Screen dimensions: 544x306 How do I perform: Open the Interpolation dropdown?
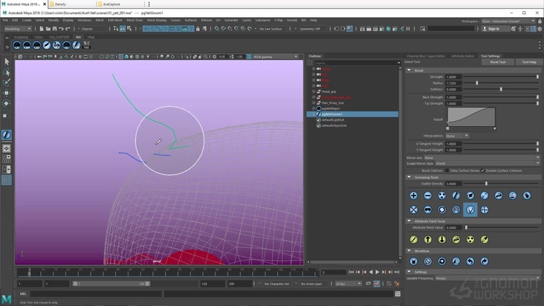pyautogui.click(x=456, y=135)
